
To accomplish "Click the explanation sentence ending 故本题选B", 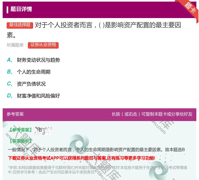I will click(96, 150).
